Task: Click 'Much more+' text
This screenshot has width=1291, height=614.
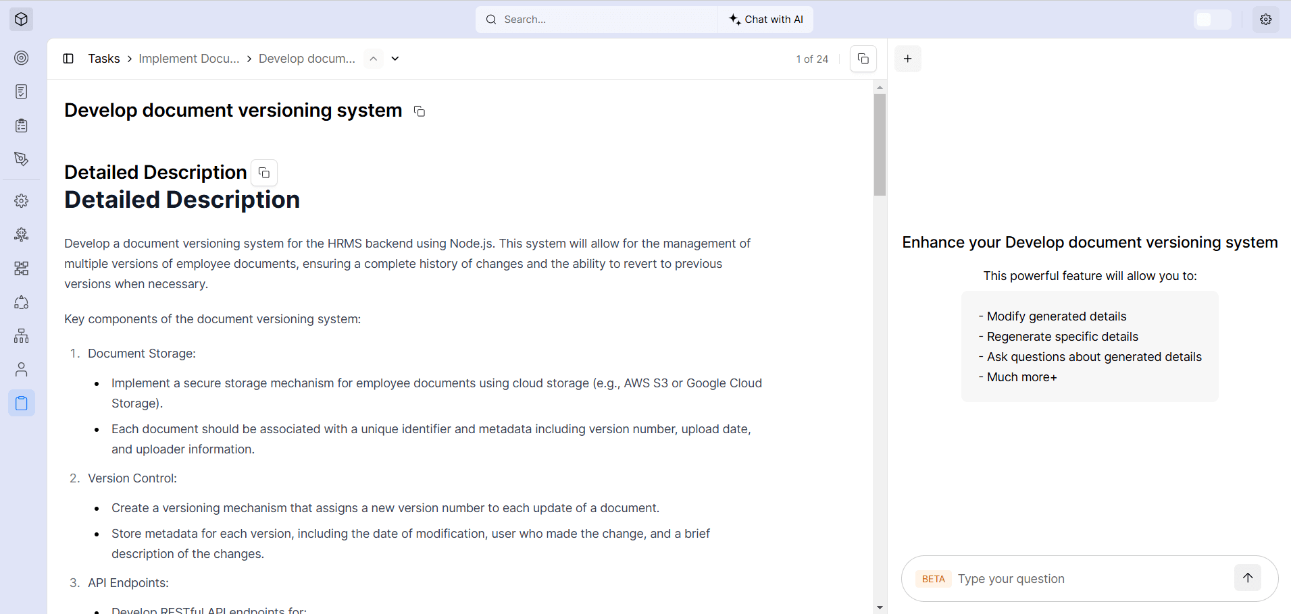Action: click(1022, 377)
